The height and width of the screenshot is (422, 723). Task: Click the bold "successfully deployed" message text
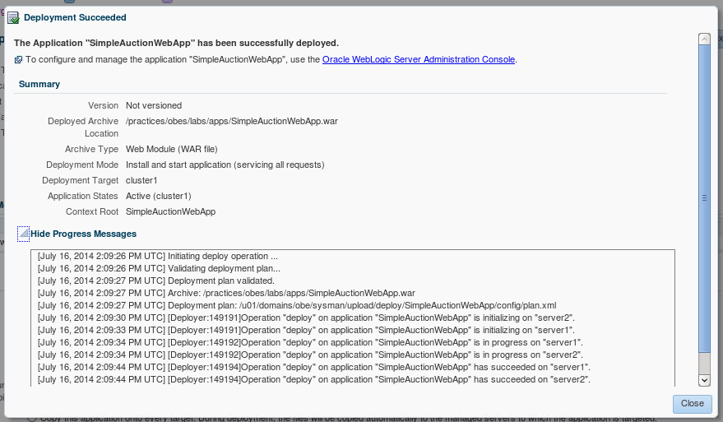click(x=176, y=43)
